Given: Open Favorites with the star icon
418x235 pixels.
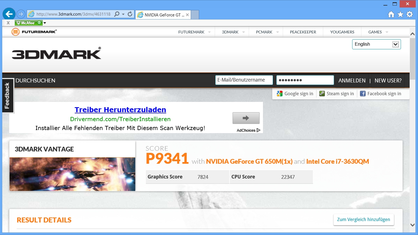Looking at the screenshot, I should (400, 14).
